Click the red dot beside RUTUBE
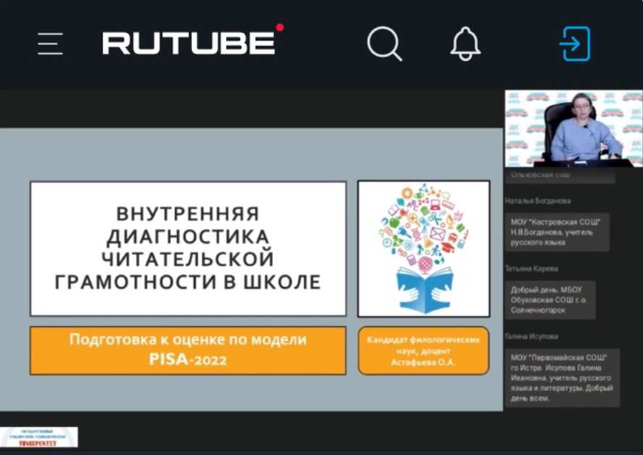 pyautogui.click(x=280, y=28)
